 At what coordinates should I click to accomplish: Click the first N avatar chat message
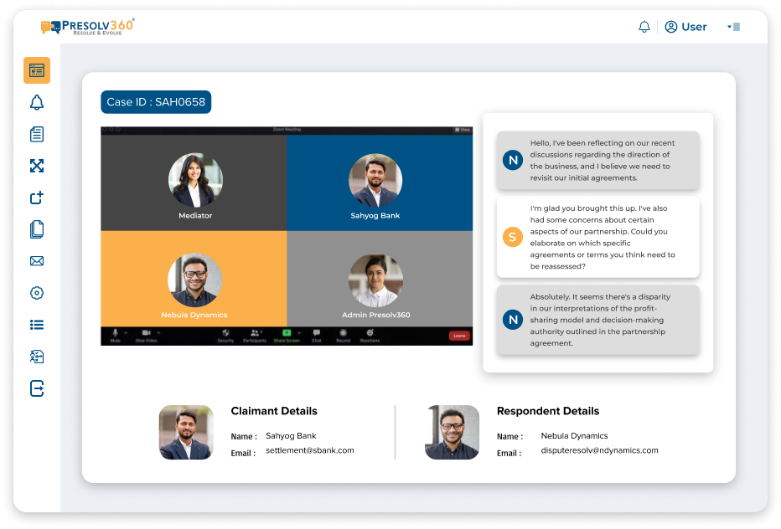click(597, 160)
